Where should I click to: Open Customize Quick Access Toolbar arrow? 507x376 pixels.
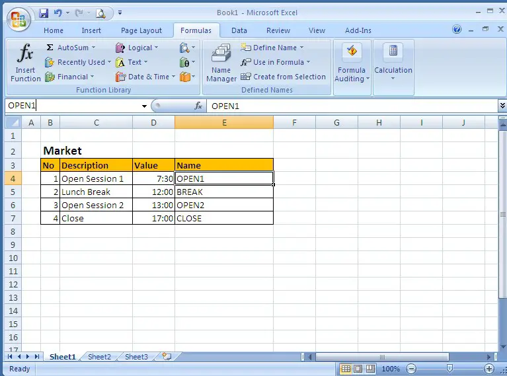point(120,13)
